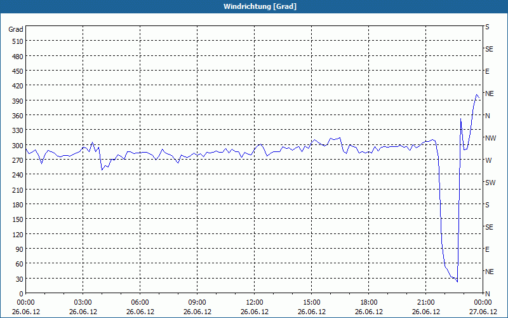Select the "360" degree axis label

click(18, 116)
